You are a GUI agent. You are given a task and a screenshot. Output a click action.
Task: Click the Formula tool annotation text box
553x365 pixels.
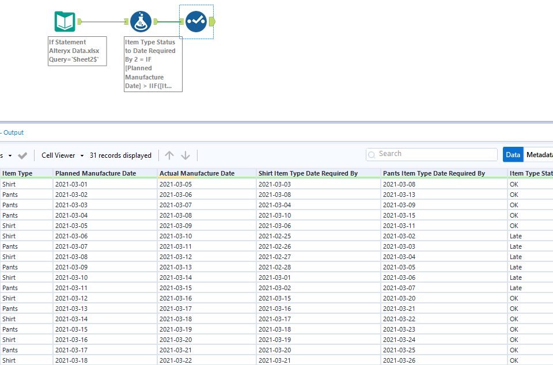[x=153, y=64]
